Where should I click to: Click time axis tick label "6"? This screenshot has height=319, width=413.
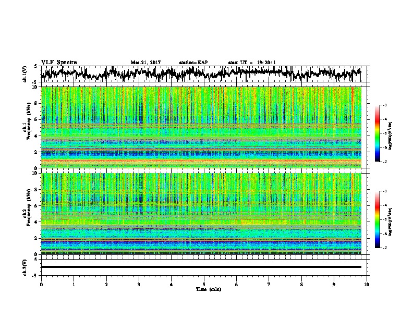pos(237,284)
